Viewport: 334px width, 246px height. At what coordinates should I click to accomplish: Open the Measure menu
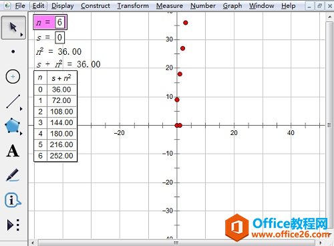170,6
